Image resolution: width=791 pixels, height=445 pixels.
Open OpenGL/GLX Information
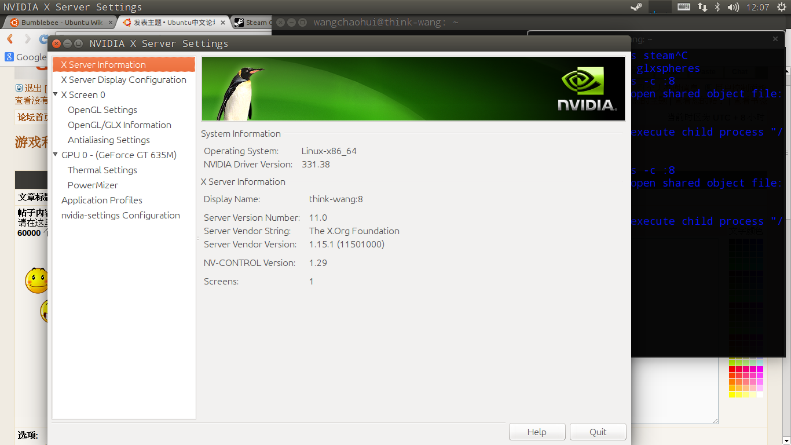click(119, 125)
